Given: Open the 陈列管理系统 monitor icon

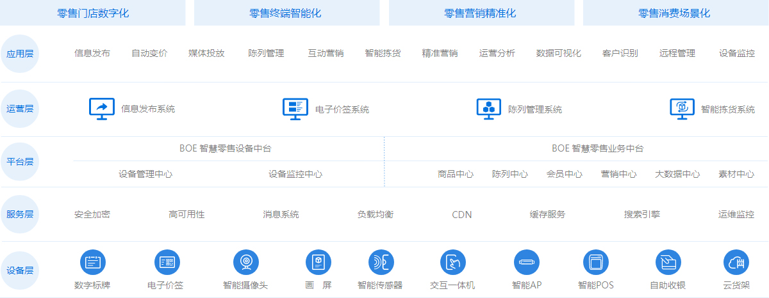Looking at the screenshot, I should click(x=488, y=108).
